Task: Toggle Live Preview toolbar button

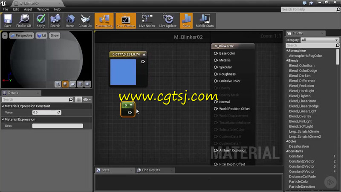Action: pyautogui.click(x=126, y=20)
